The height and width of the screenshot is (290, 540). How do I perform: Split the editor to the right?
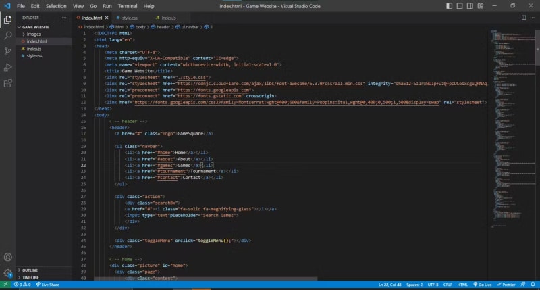click(x=524, y=18)
